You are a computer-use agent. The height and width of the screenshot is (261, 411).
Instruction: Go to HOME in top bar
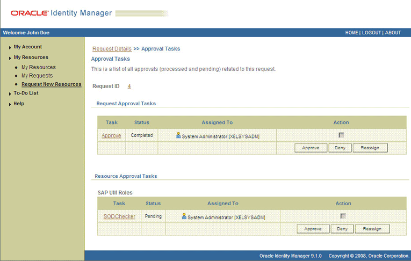coord(351,33)
